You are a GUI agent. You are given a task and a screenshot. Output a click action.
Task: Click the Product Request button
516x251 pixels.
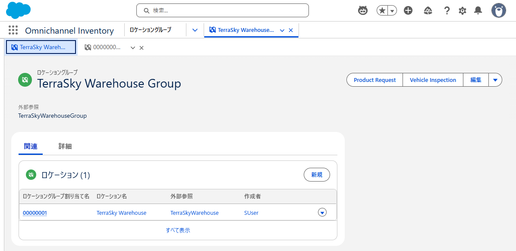click(374, 80)
